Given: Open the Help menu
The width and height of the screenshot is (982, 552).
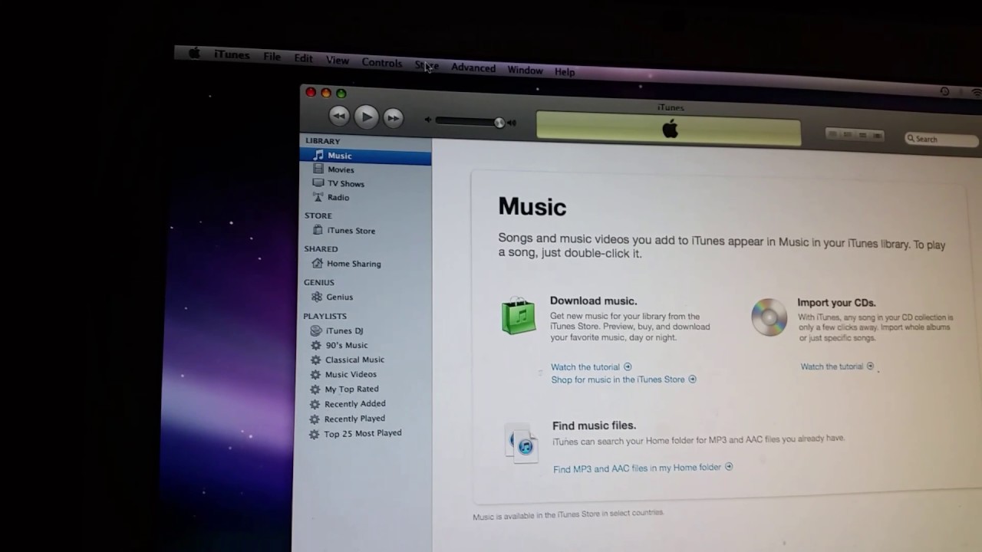Looking at the screenshot, I should [565, 71].
